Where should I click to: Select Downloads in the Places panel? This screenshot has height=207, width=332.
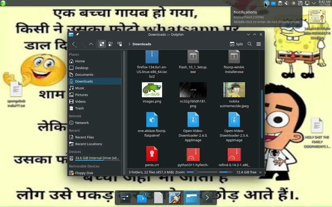(94, 81)
